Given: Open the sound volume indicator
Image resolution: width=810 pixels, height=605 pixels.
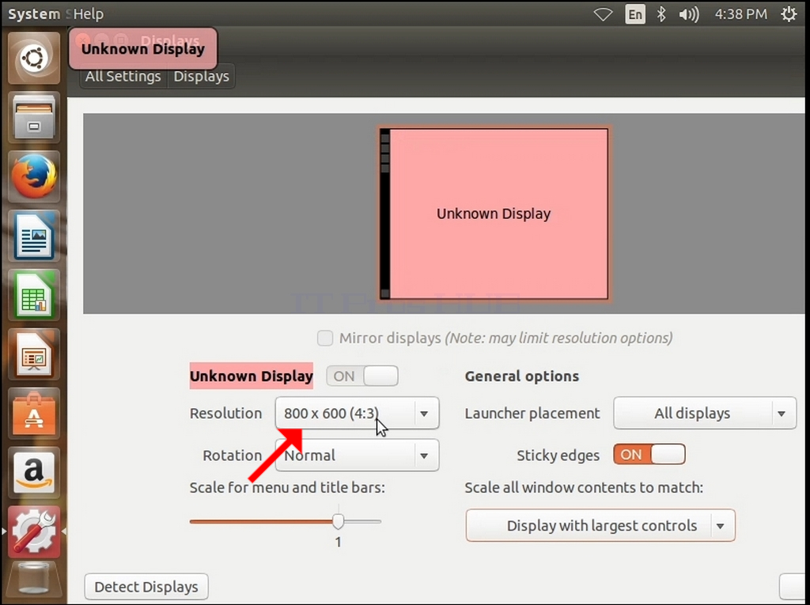Looking at the screenshot, I should tap(689, 14).
